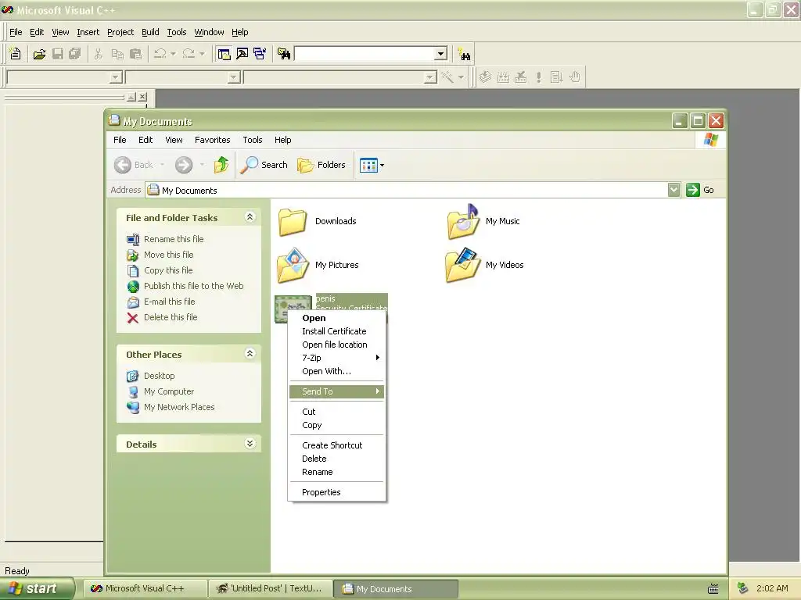The height and width of the screenshot is (600, 801).
Task: Select the My Videos folder
Action: pyautogui.click(x=485, y=266)
